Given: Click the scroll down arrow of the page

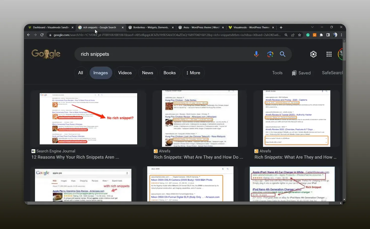Looking at the screenshot, I should pos(344,200).
